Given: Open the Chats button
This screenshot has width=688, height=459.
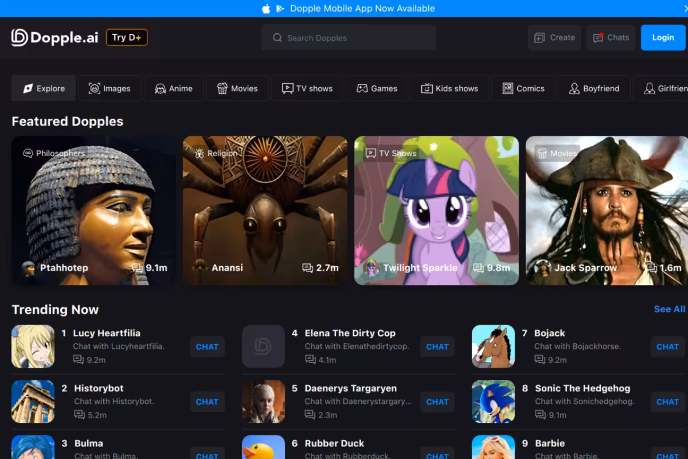Looking at the screenshot, I should [x=611, y=38].
